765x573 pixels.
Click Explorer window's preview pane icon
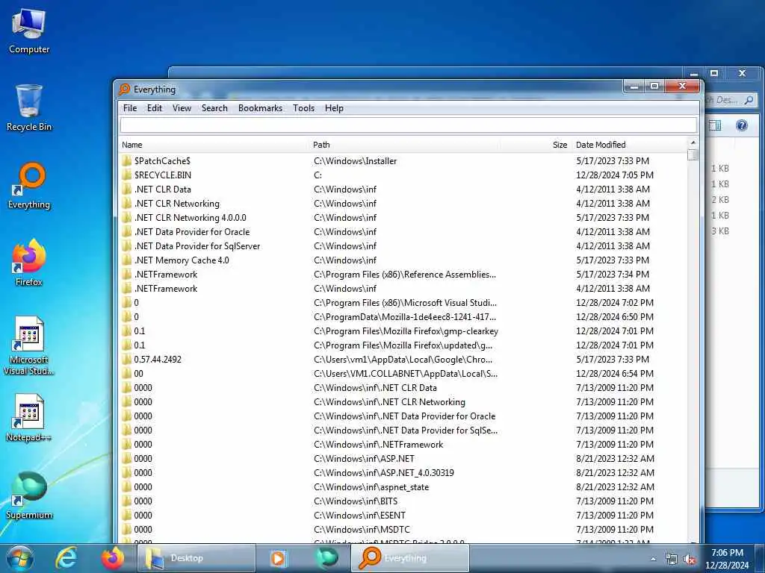[x=715, y=125]
